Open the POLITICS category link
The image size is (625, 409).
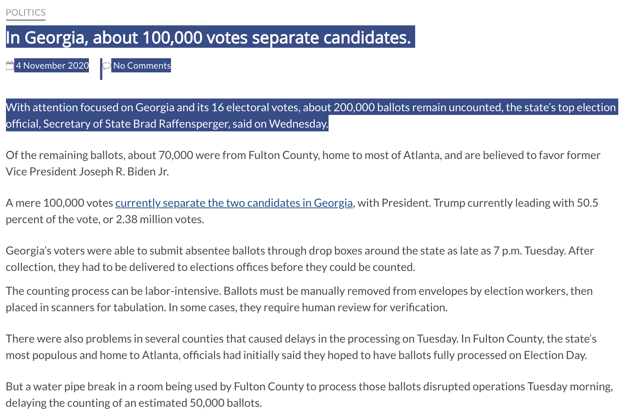point(26,13)
